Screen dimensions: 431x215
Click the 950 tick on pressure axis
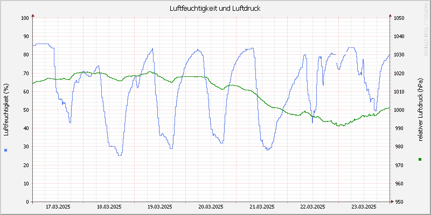[x=397, y=202]
